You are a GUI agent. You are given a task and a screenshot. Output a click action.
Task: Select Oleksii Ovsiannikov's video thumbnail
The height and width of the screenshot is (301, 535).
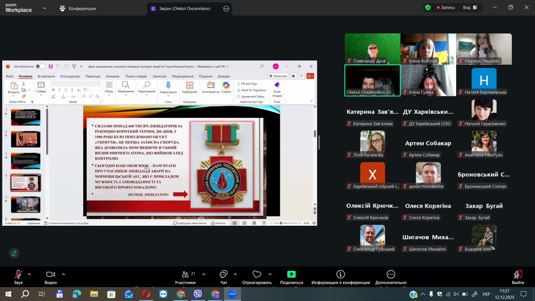(372, 80)
